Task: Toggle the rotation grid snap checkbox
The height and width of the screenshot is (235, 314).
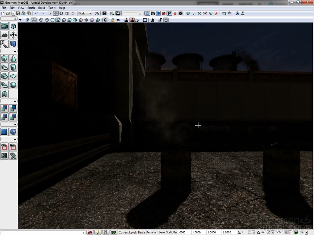Action: [x=269, y=232]
